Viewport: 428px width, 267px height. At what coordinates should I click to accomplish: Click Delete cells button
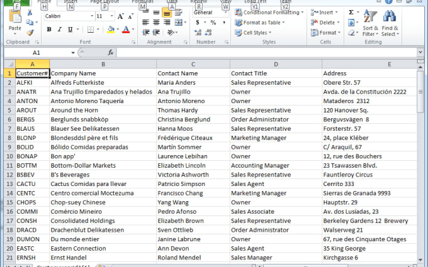325,23
